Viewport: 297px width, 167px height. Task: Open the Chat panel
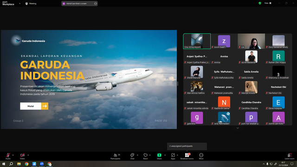[132, 156]
